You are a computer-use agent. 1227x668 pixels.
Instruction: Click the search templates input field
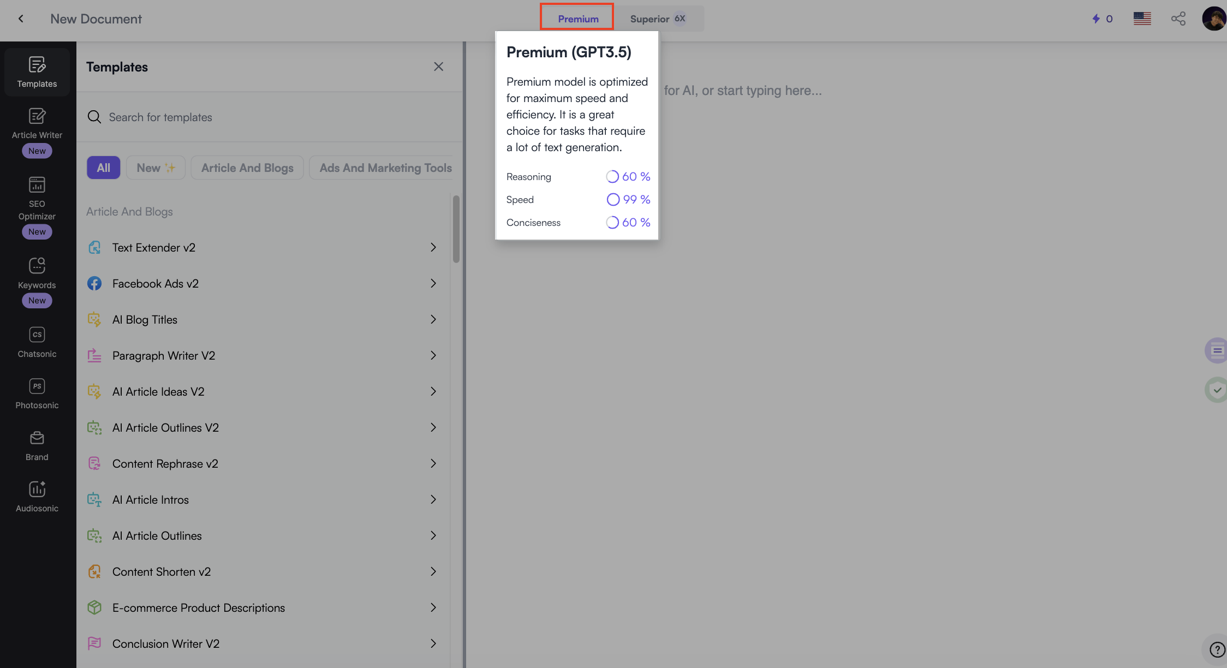pos(271,116)
